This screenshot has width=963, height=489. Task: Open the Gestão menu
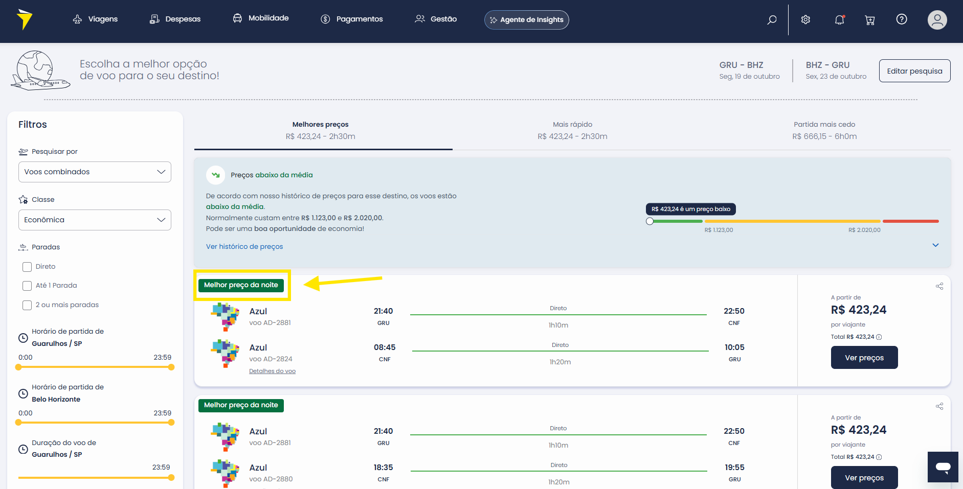pyautogui.click(x=436, y=19)
